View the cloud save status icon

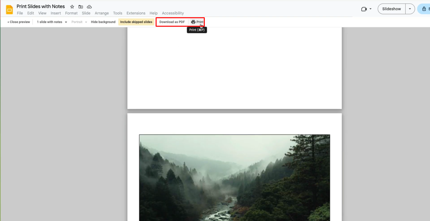[x=89, y=7]
